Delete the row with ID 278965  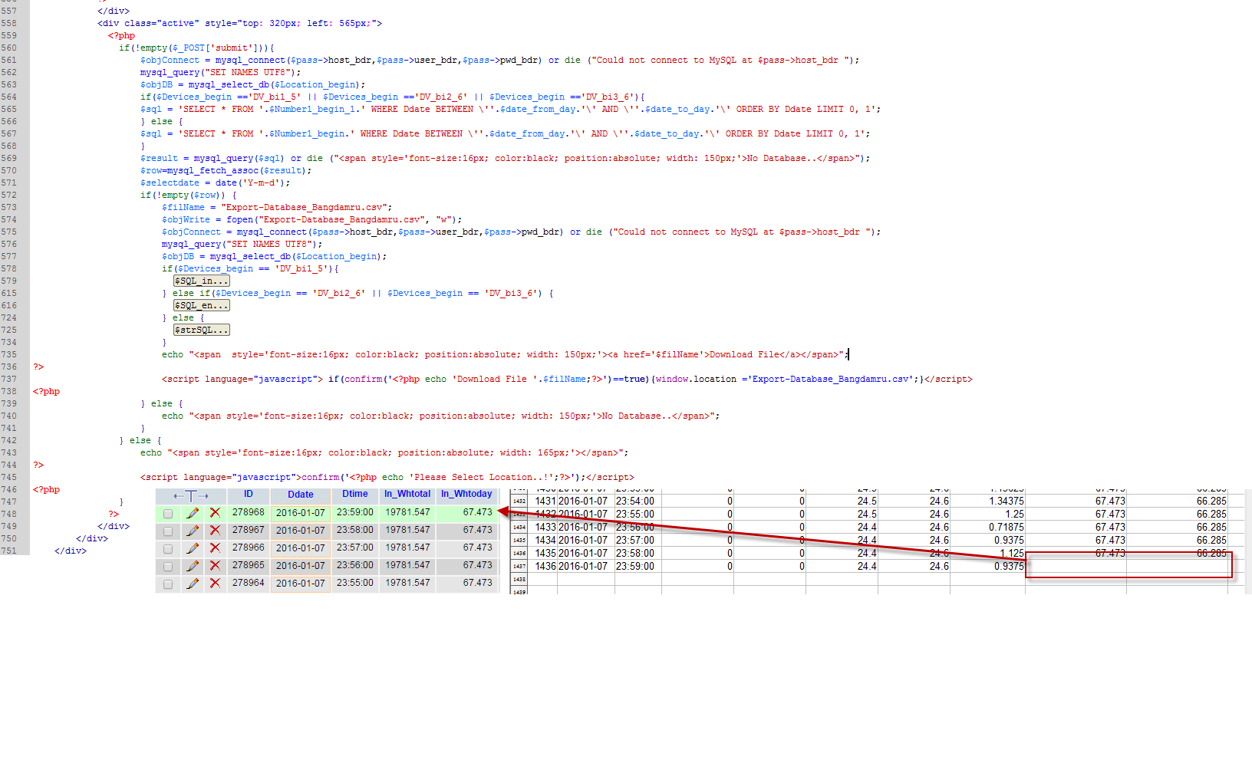(x=216, y=566)
